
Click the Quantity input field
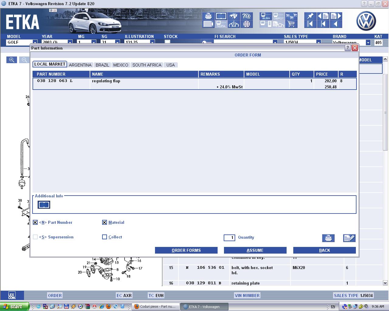[x=229, y=238]
